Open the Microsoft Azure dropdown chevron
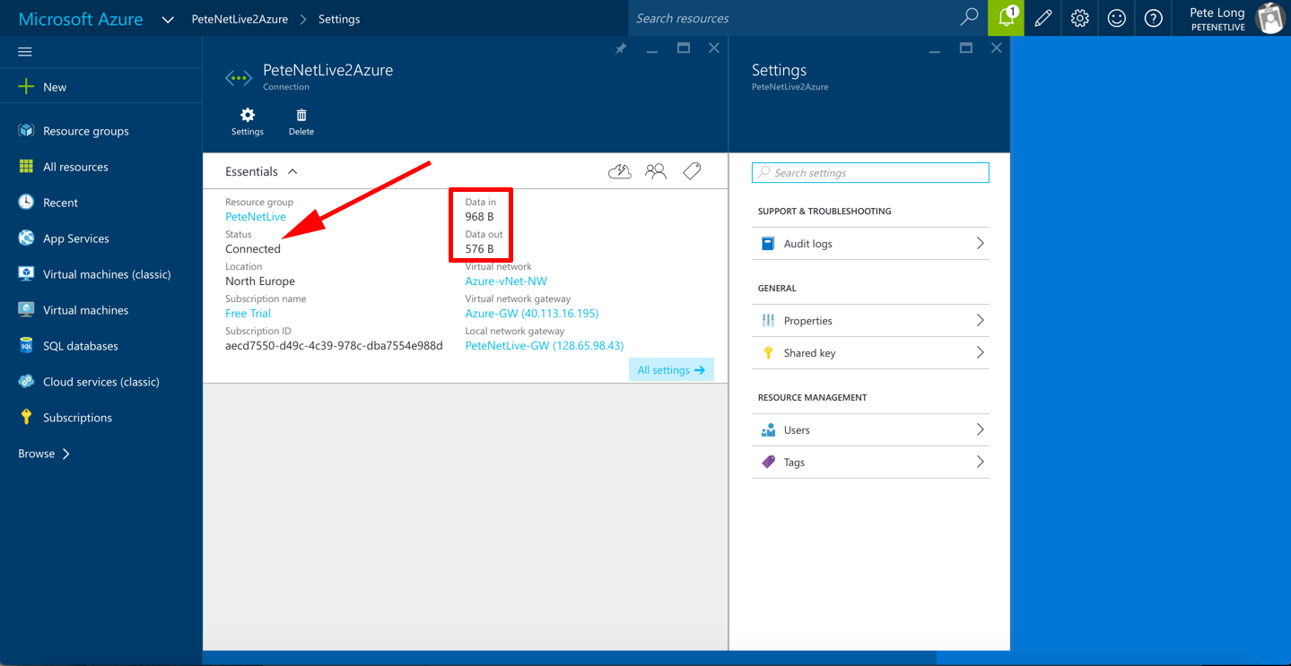This screenshot has height=666, width=1291. [167, 19]
